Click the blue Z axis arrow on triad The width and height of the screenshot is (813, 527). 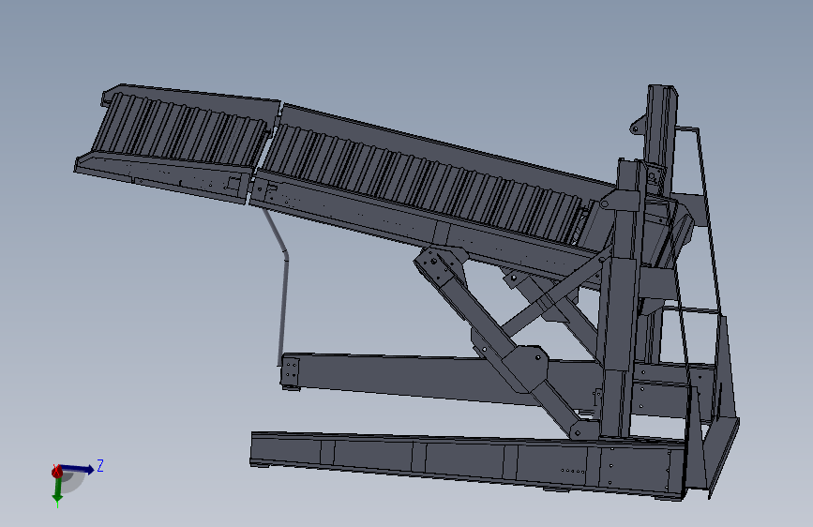coord(78,468)
